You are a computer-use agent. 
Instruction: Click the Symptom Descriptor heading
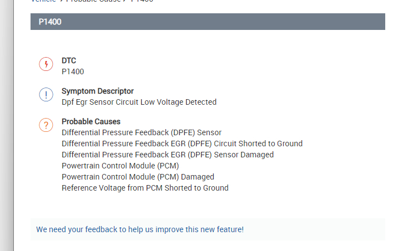point(98,91)
